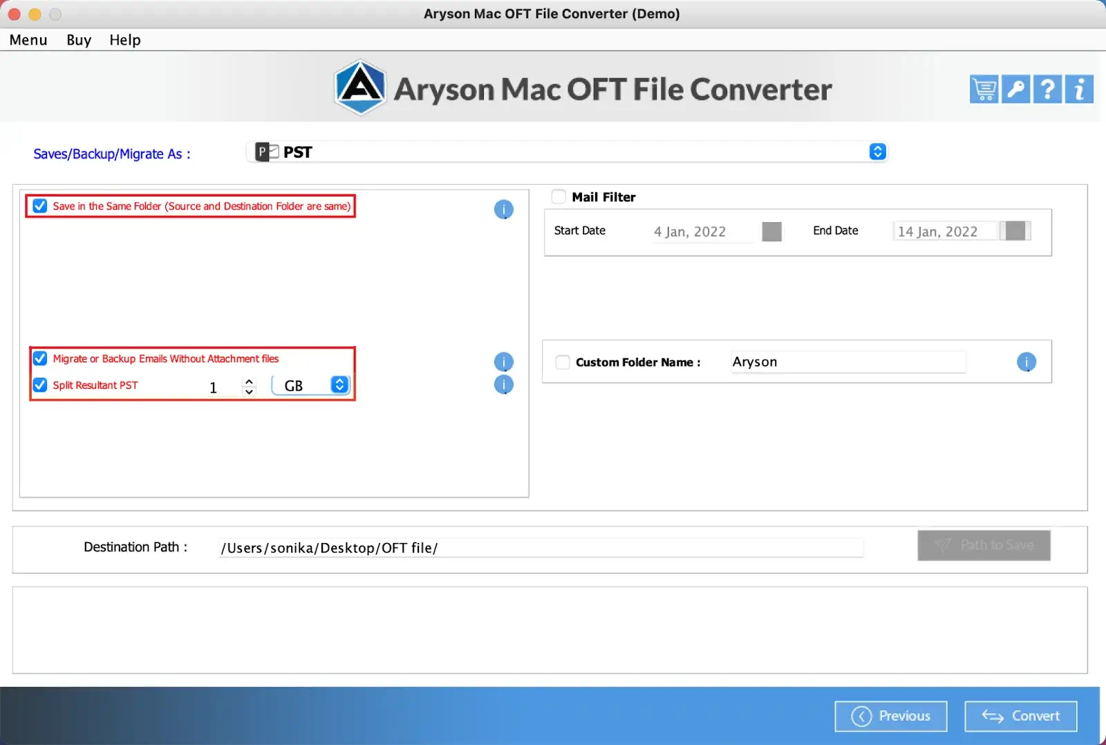Click the Saves/Backup/Migrate As label
Viewport: 1106px width, 745px height.
[112, 154]
